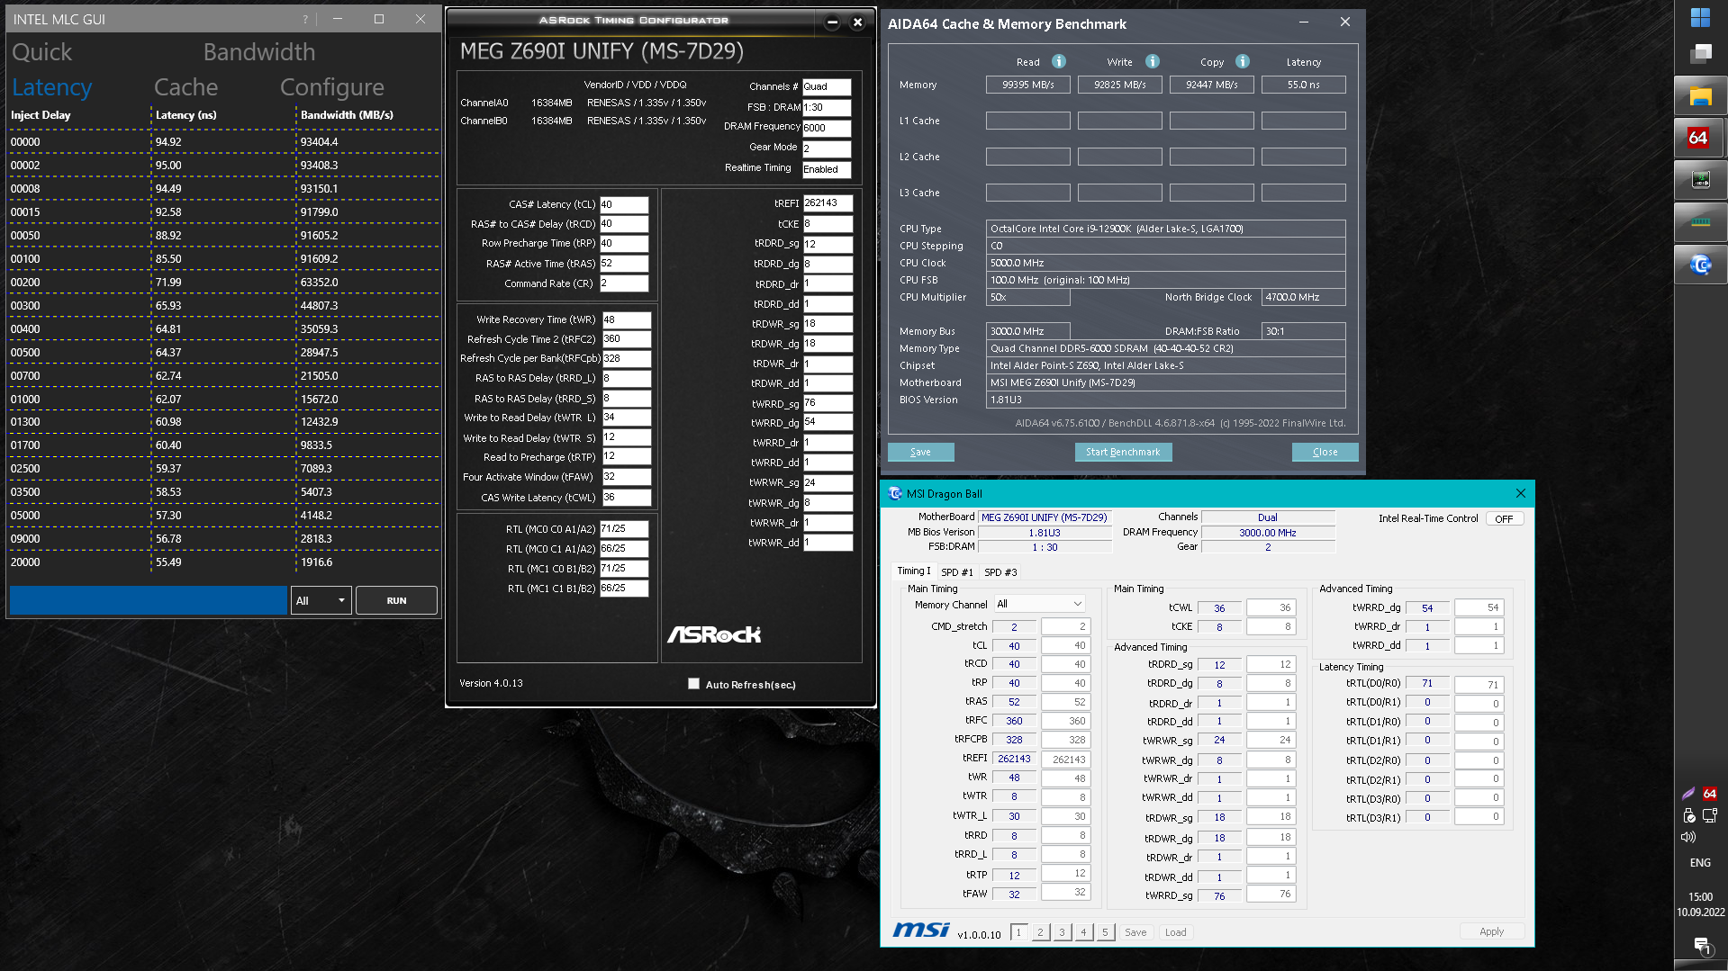Screen dimensions: 1728x971
Task: Select profile 1 in MSI Dragon Ball
Action: (1018, 932)
